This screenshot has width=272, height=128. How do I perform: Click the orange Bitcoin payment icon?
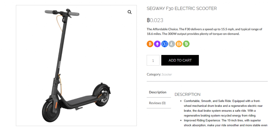[x=150, y=44]
